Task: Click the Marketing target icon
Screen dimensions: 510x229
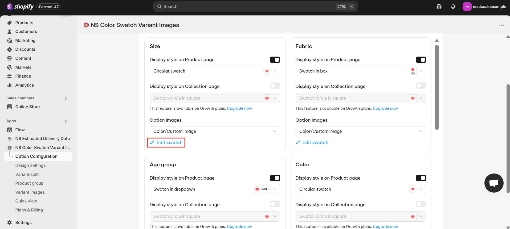Action: [x=10, y=40]
